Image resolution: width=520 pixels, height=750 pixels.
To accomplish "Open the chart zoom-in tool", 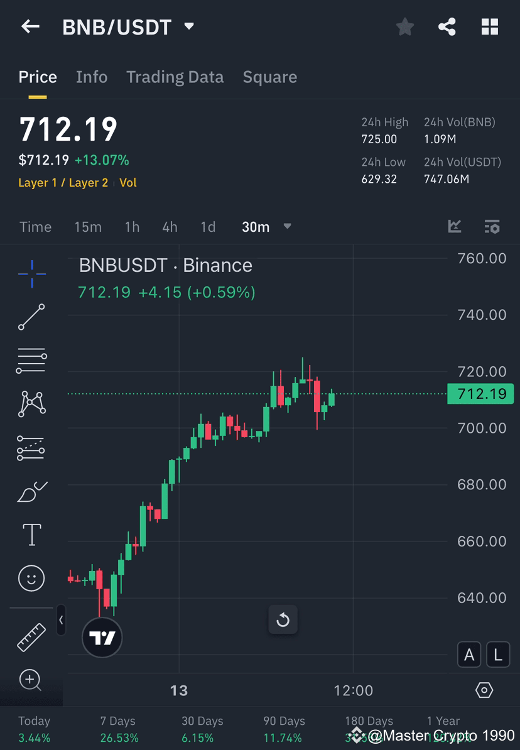I will [31, 680].
